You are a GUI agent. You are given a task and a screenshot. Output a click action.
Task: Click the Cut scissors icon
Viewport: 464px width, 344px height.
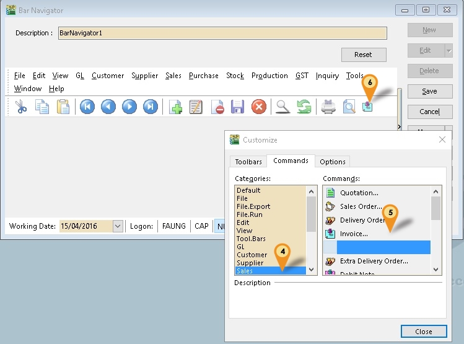click(x=21, y=107)
